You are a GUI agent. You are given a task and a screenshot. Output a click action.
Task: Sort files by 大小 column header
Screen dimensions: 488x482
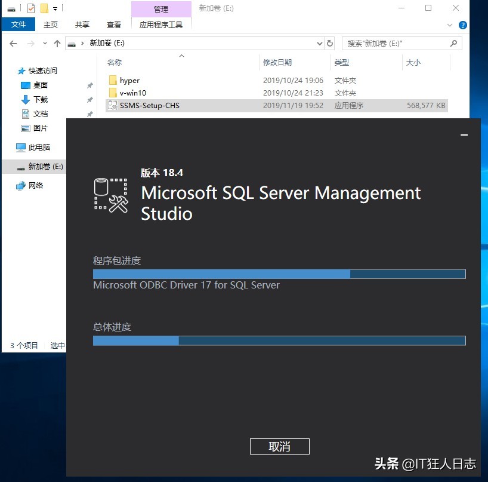tap(413, 62)
